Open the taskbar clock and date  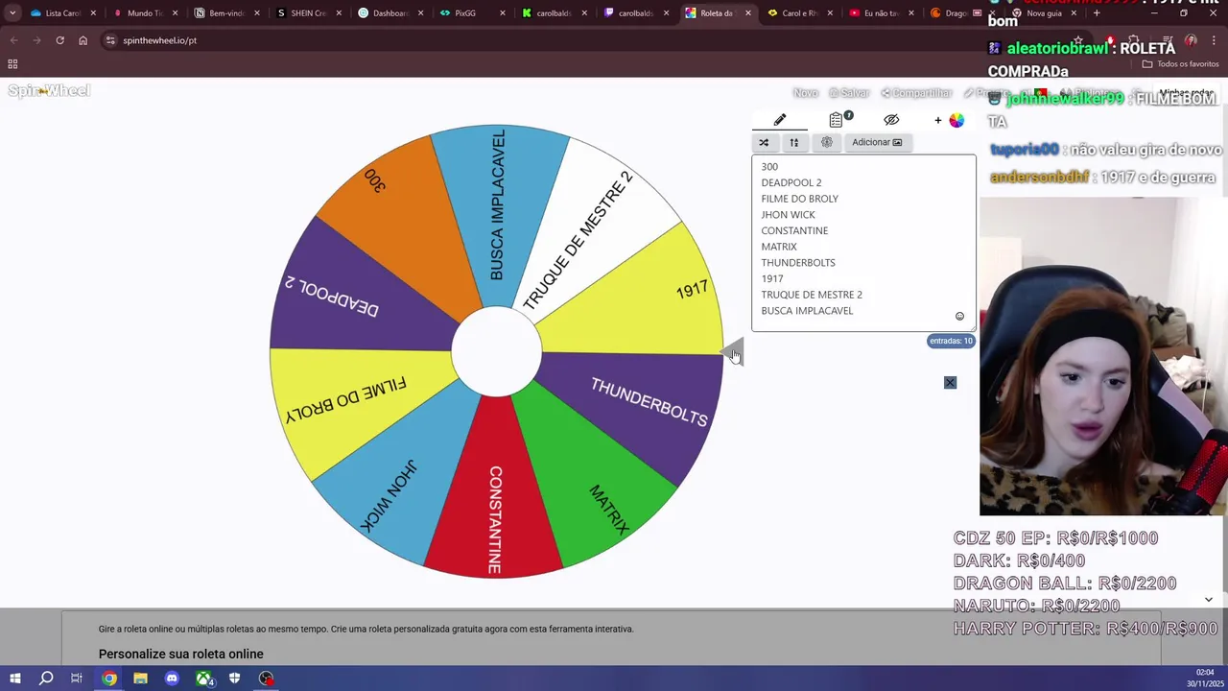(x=1204, y=679)
